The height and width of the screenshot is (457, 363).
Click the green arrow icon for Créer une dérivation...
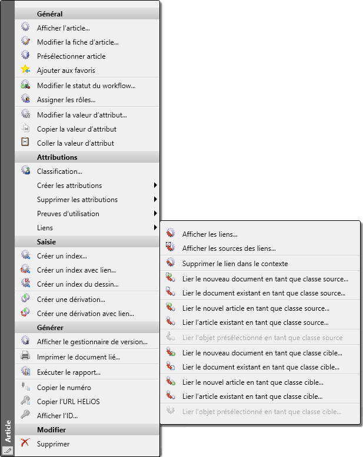pyautogui.click(x=25, y=298)
